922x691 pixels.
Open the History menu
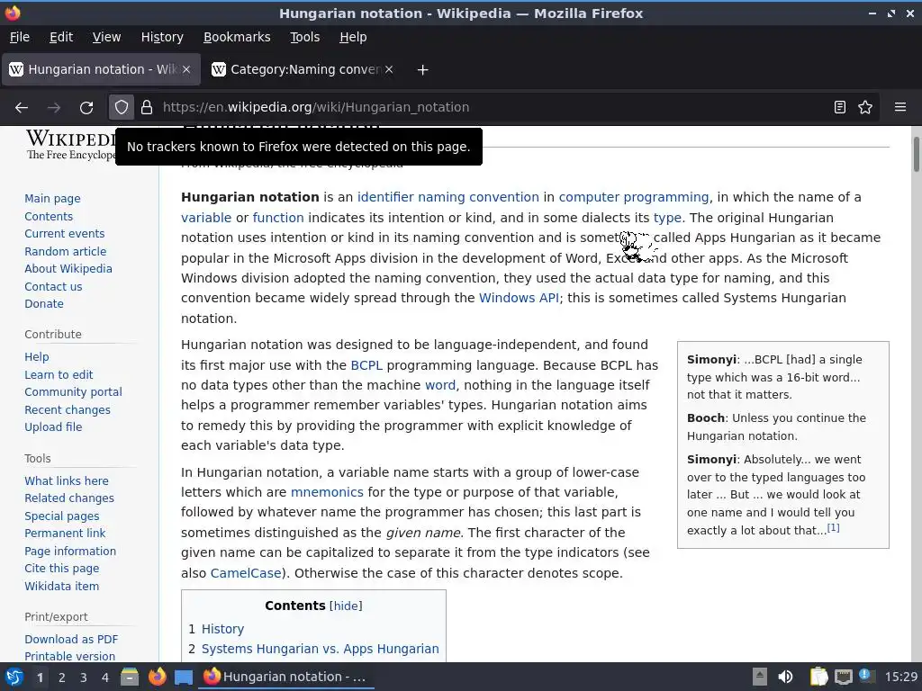(162, 37)
